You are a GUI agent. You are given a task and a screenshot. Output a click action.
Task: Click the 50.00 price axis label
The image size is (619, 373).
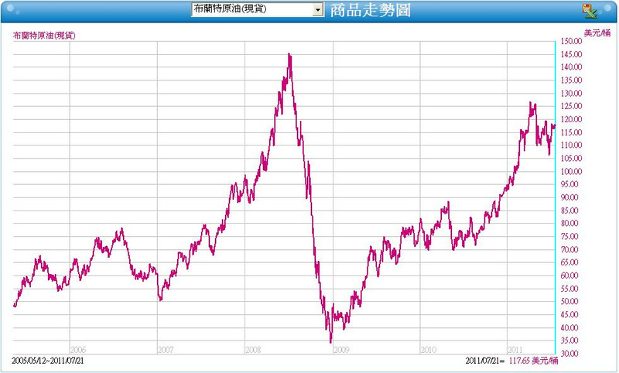pos(569,302)
